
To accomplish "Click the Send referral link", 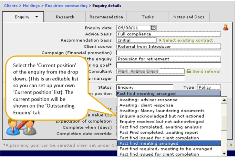I will 206,71.
